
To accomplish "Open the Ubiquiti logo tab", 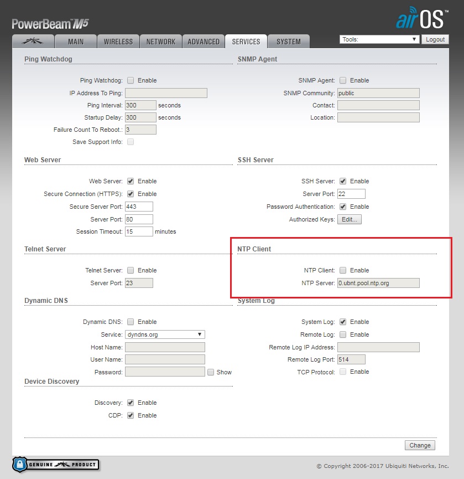I will (x=33, y=41).
